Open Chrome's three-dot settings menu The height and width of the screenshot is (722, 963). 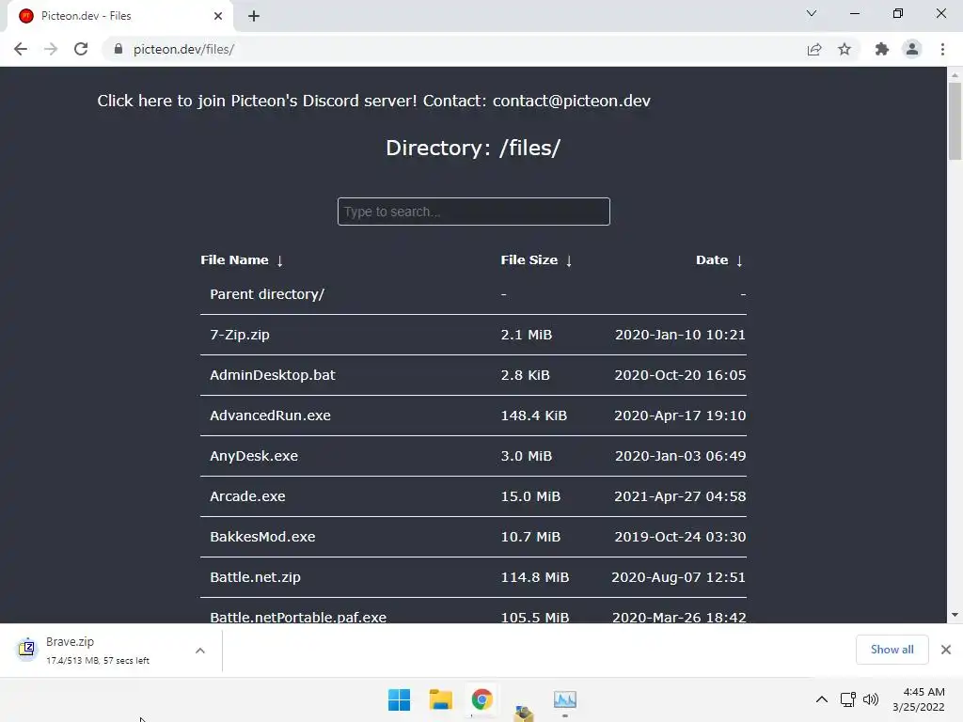[x=942, y=49]
